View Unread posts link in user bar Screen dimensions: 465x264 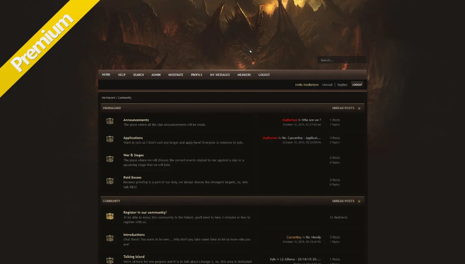(327, 85)
